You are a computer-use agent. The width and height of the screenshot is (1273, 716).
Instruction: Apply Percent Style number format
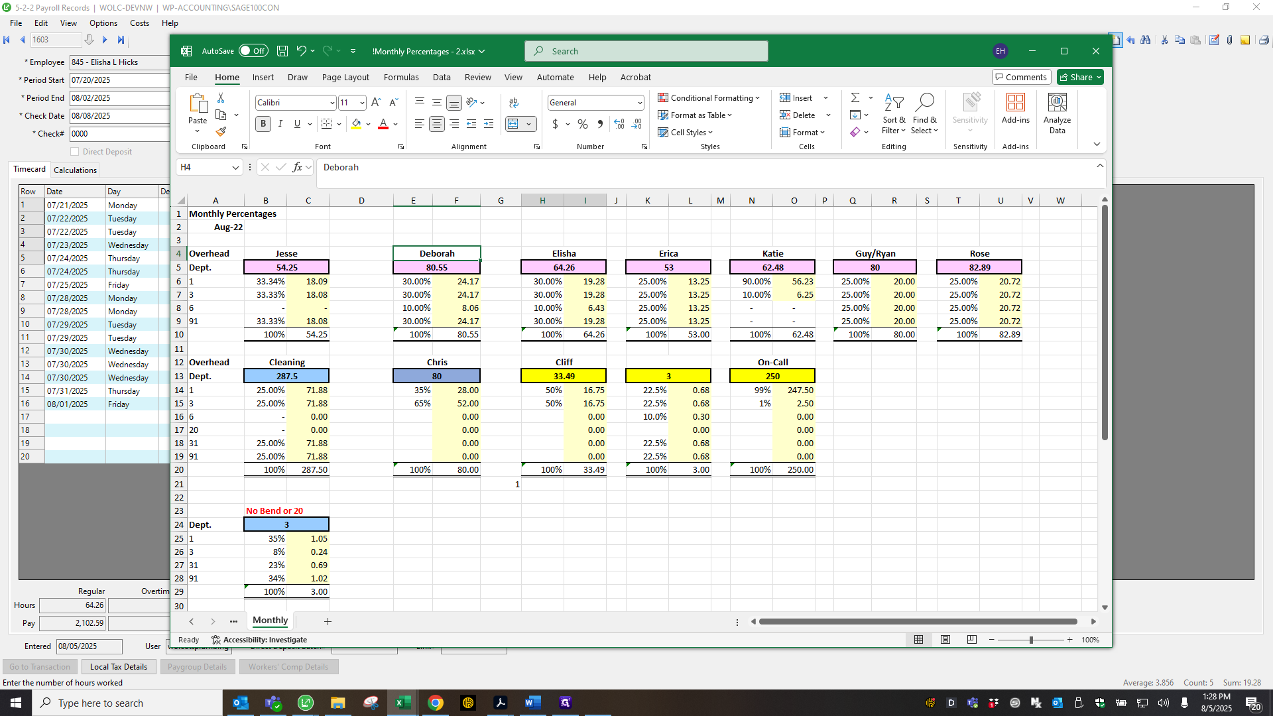point(583,124)
